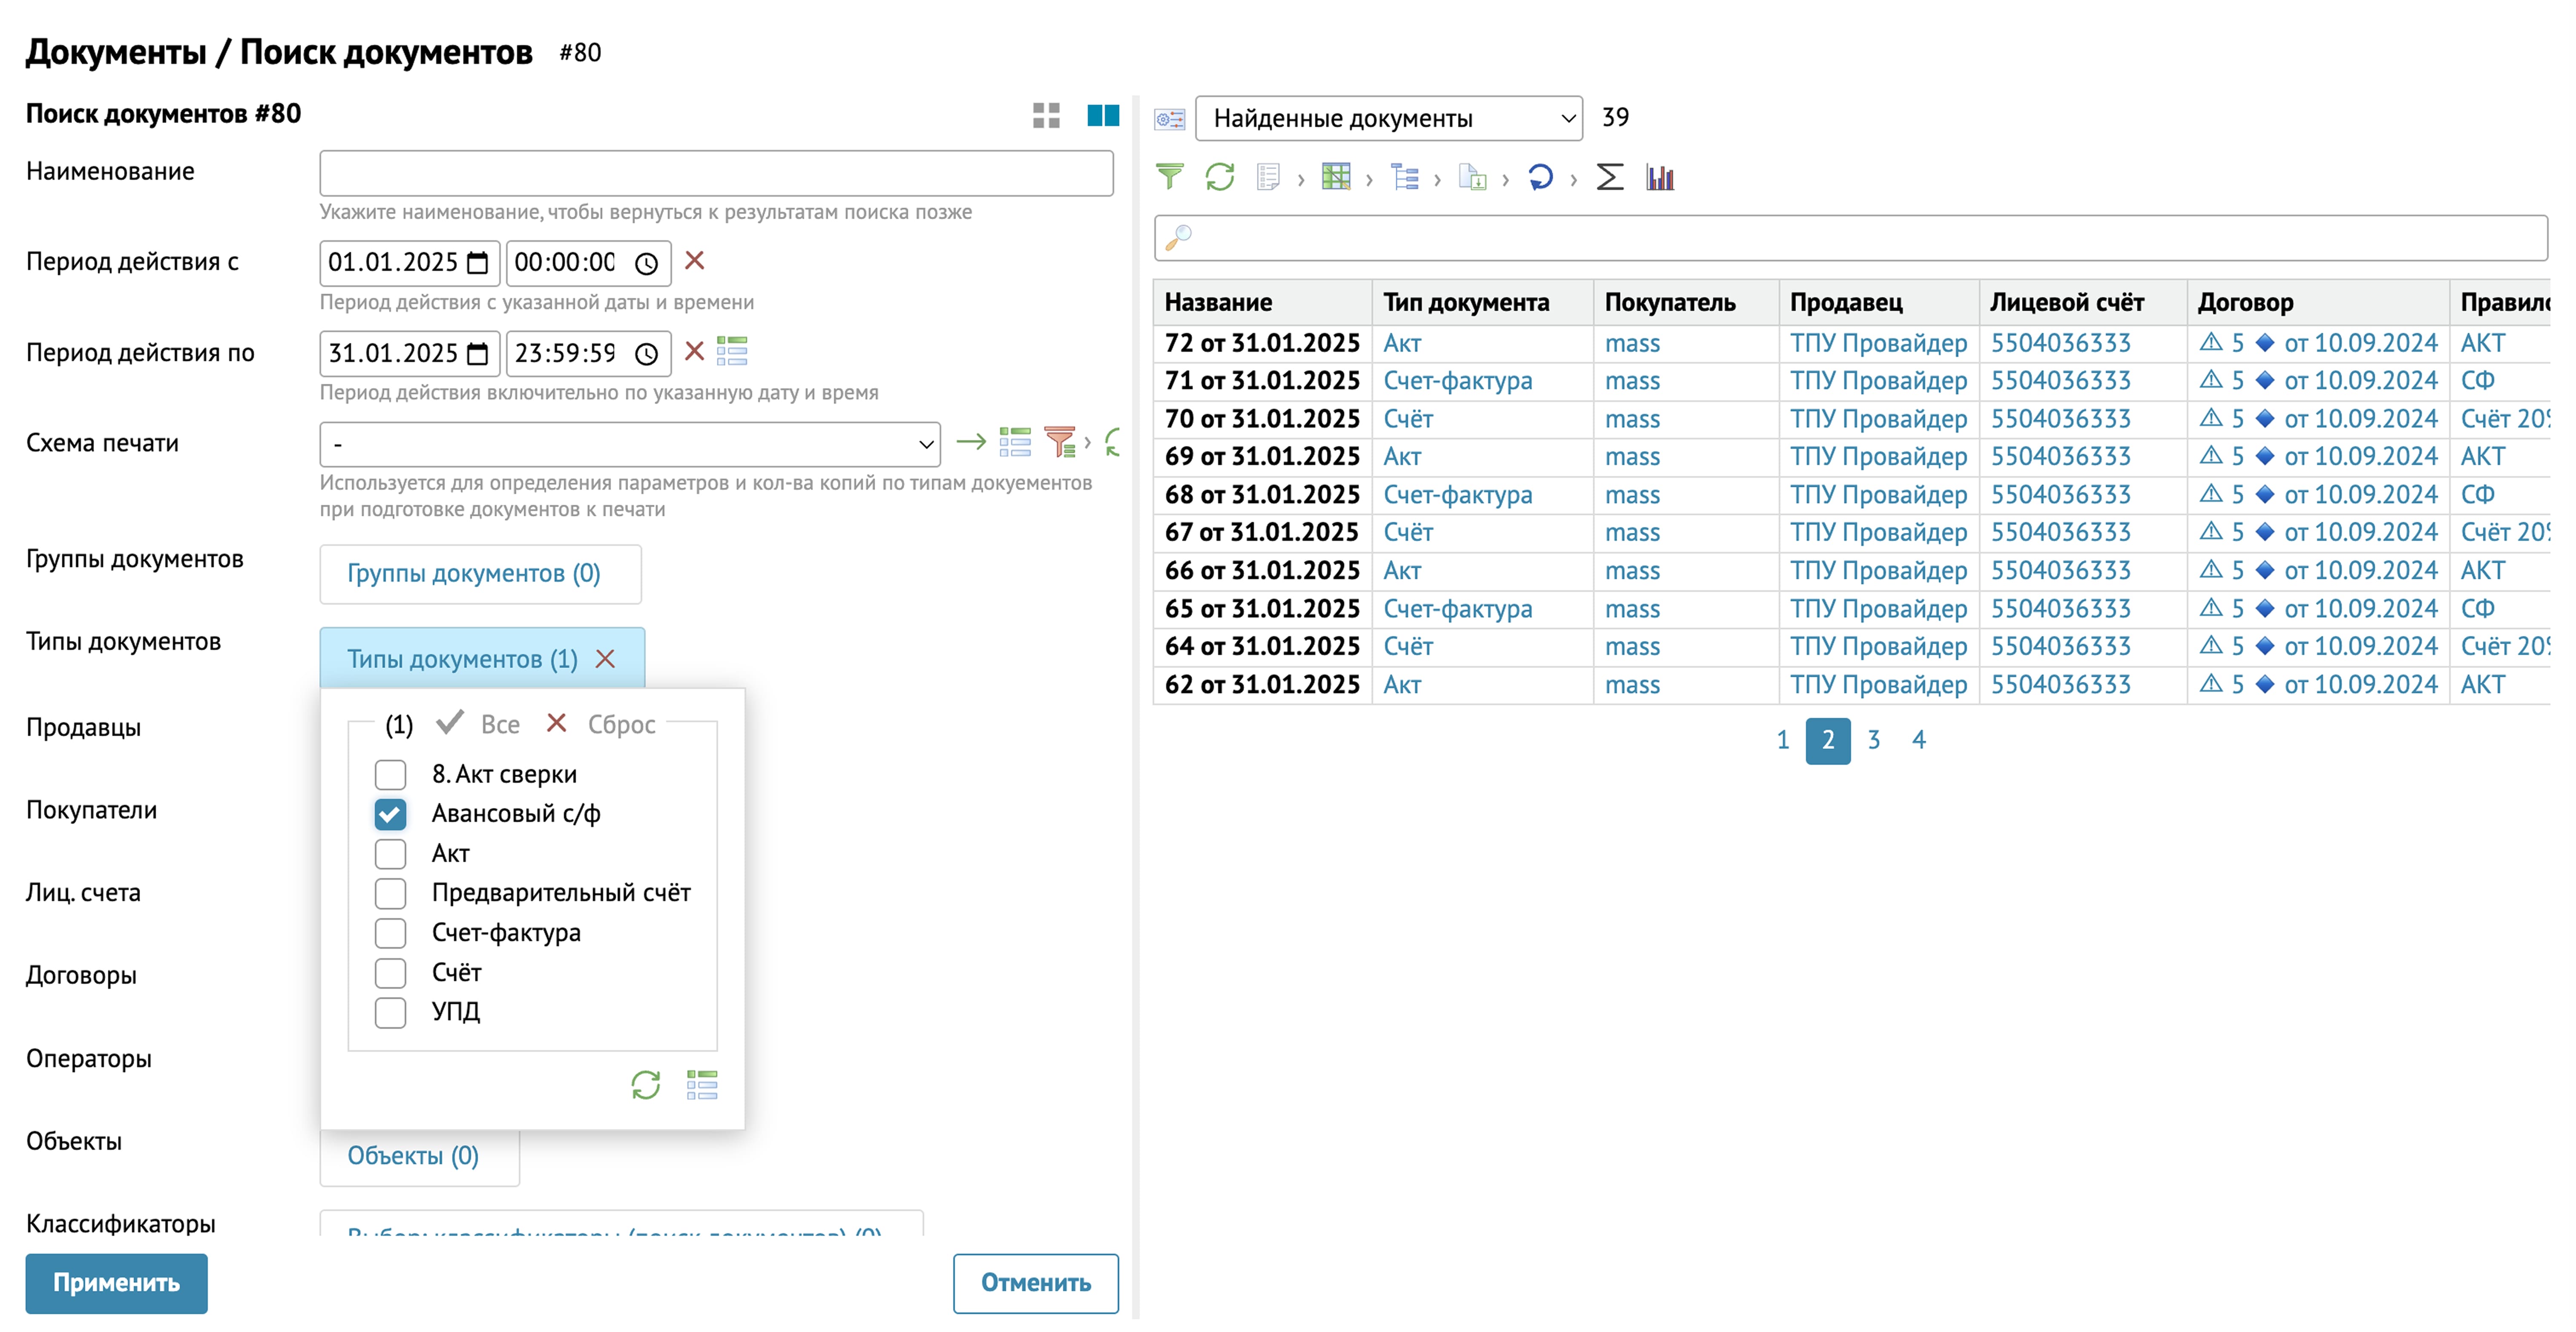
Task: Check the 'УПД' document type checkbox
Action: click(x=390, y=1012)
